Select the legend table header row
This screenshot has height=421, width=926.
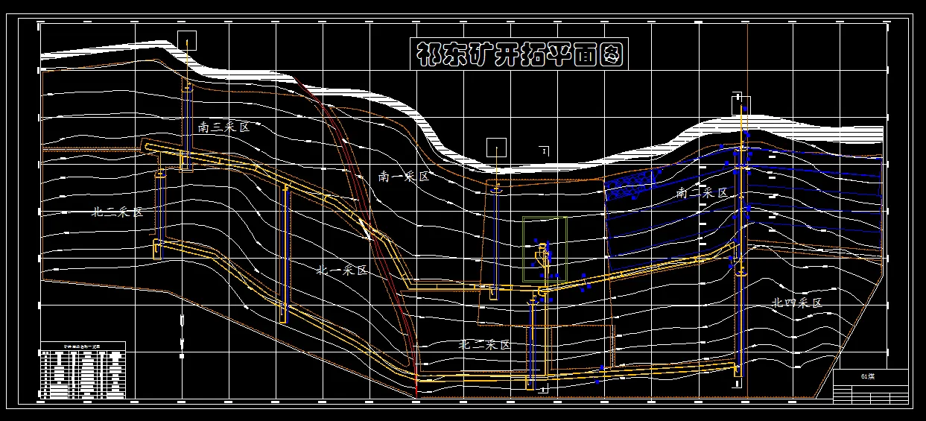83,346
